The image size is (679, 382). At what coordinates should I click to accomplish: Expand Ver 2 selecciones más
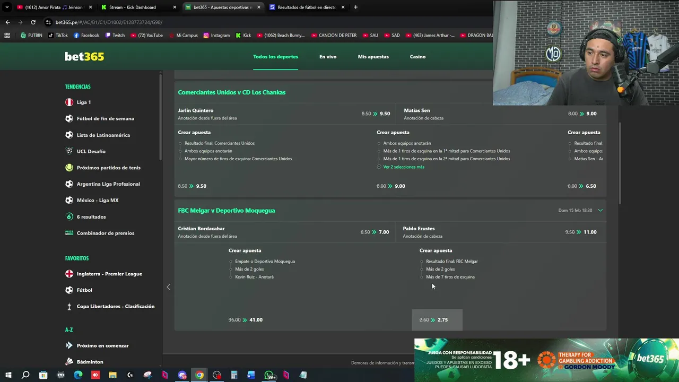404,167
